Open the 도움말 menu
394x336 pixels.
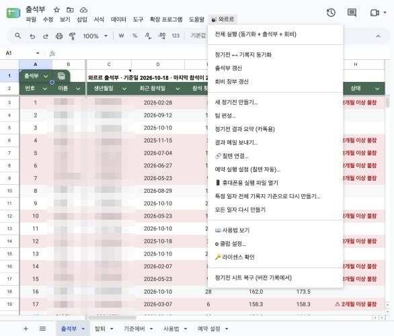pyautogui.click(x=196, y=19)
